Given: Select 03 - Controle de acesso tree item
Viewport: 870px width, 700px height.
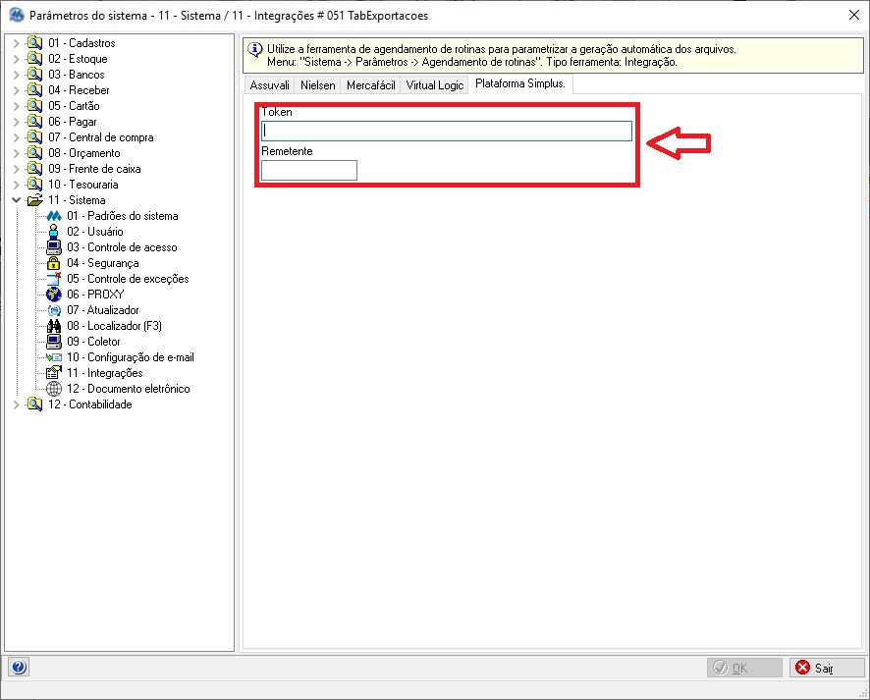Looking at the screenshot, I should 122,247.
